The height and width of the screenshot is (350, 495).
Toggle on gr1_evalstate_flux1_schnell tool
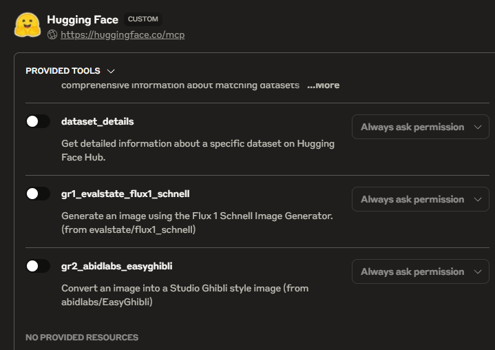pyautogui.click(x=38, y=194)
